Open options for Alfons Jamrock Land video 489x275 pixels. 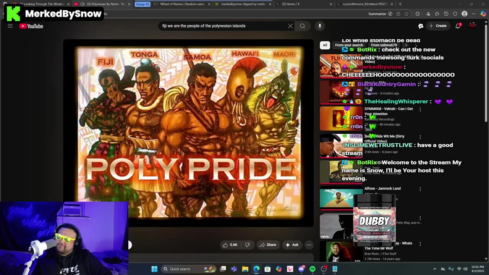420,189
